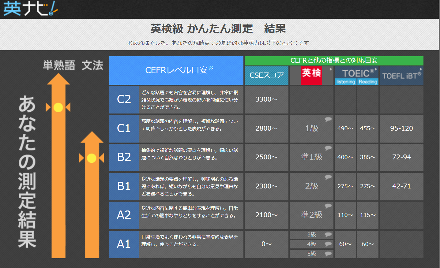This screenshot has width=440, height=268.
Task: Open the speech bubble next to 1級
Action: pos(328,119)
